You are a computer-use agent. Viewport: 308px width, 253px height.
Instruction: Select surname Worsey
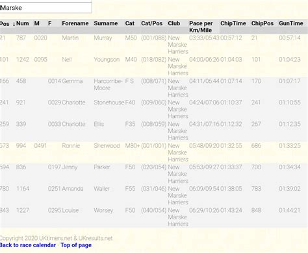(x=103, y=211)
